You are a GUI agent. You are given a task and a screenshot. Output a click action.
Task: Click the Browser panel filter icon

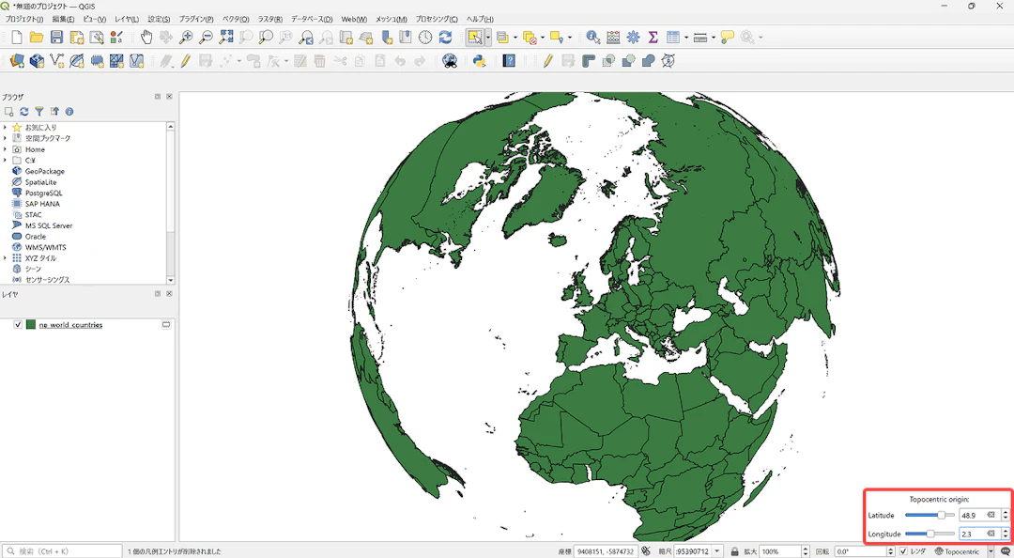(x=39, y=112)
